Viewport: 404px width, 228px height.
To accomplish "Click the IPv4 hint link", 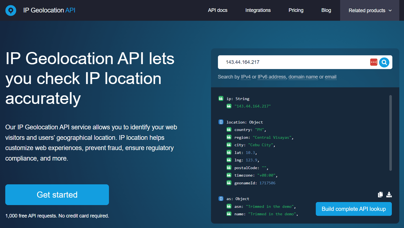I will pyautogui.click(x=246, y=77).
